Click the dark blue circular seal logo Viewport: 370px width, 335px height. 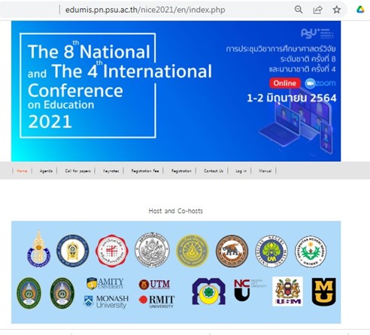72,251
